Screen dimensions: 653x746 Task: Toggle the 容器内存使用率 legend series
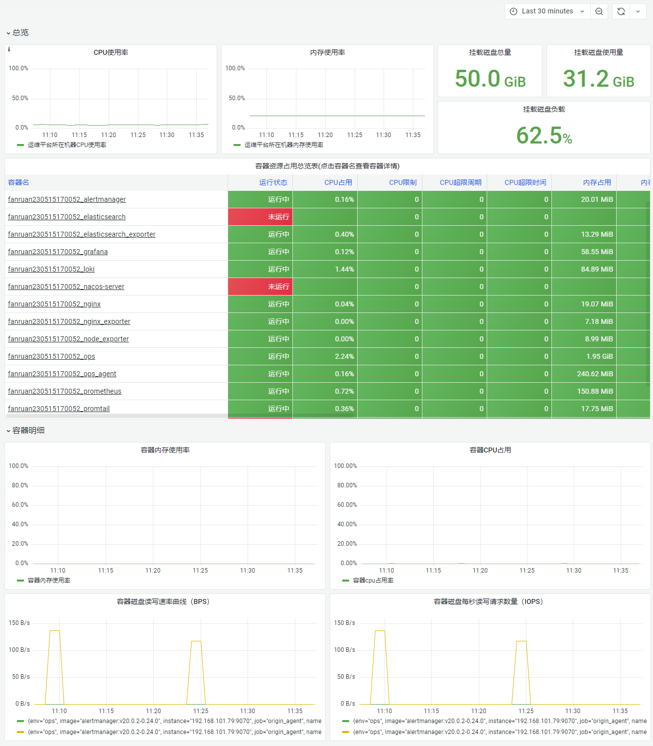(43, 581)
